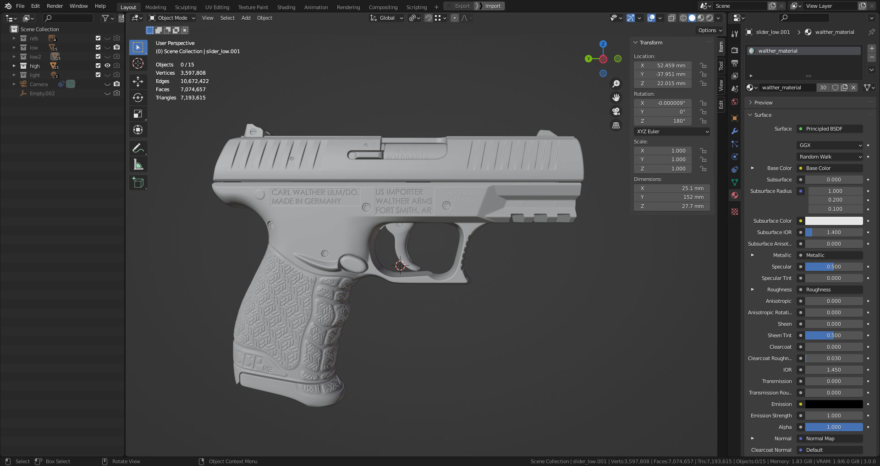Click the pan view hand icon
Image resolution: width=880 pixels, height=466 pixels.
(616, 98)
